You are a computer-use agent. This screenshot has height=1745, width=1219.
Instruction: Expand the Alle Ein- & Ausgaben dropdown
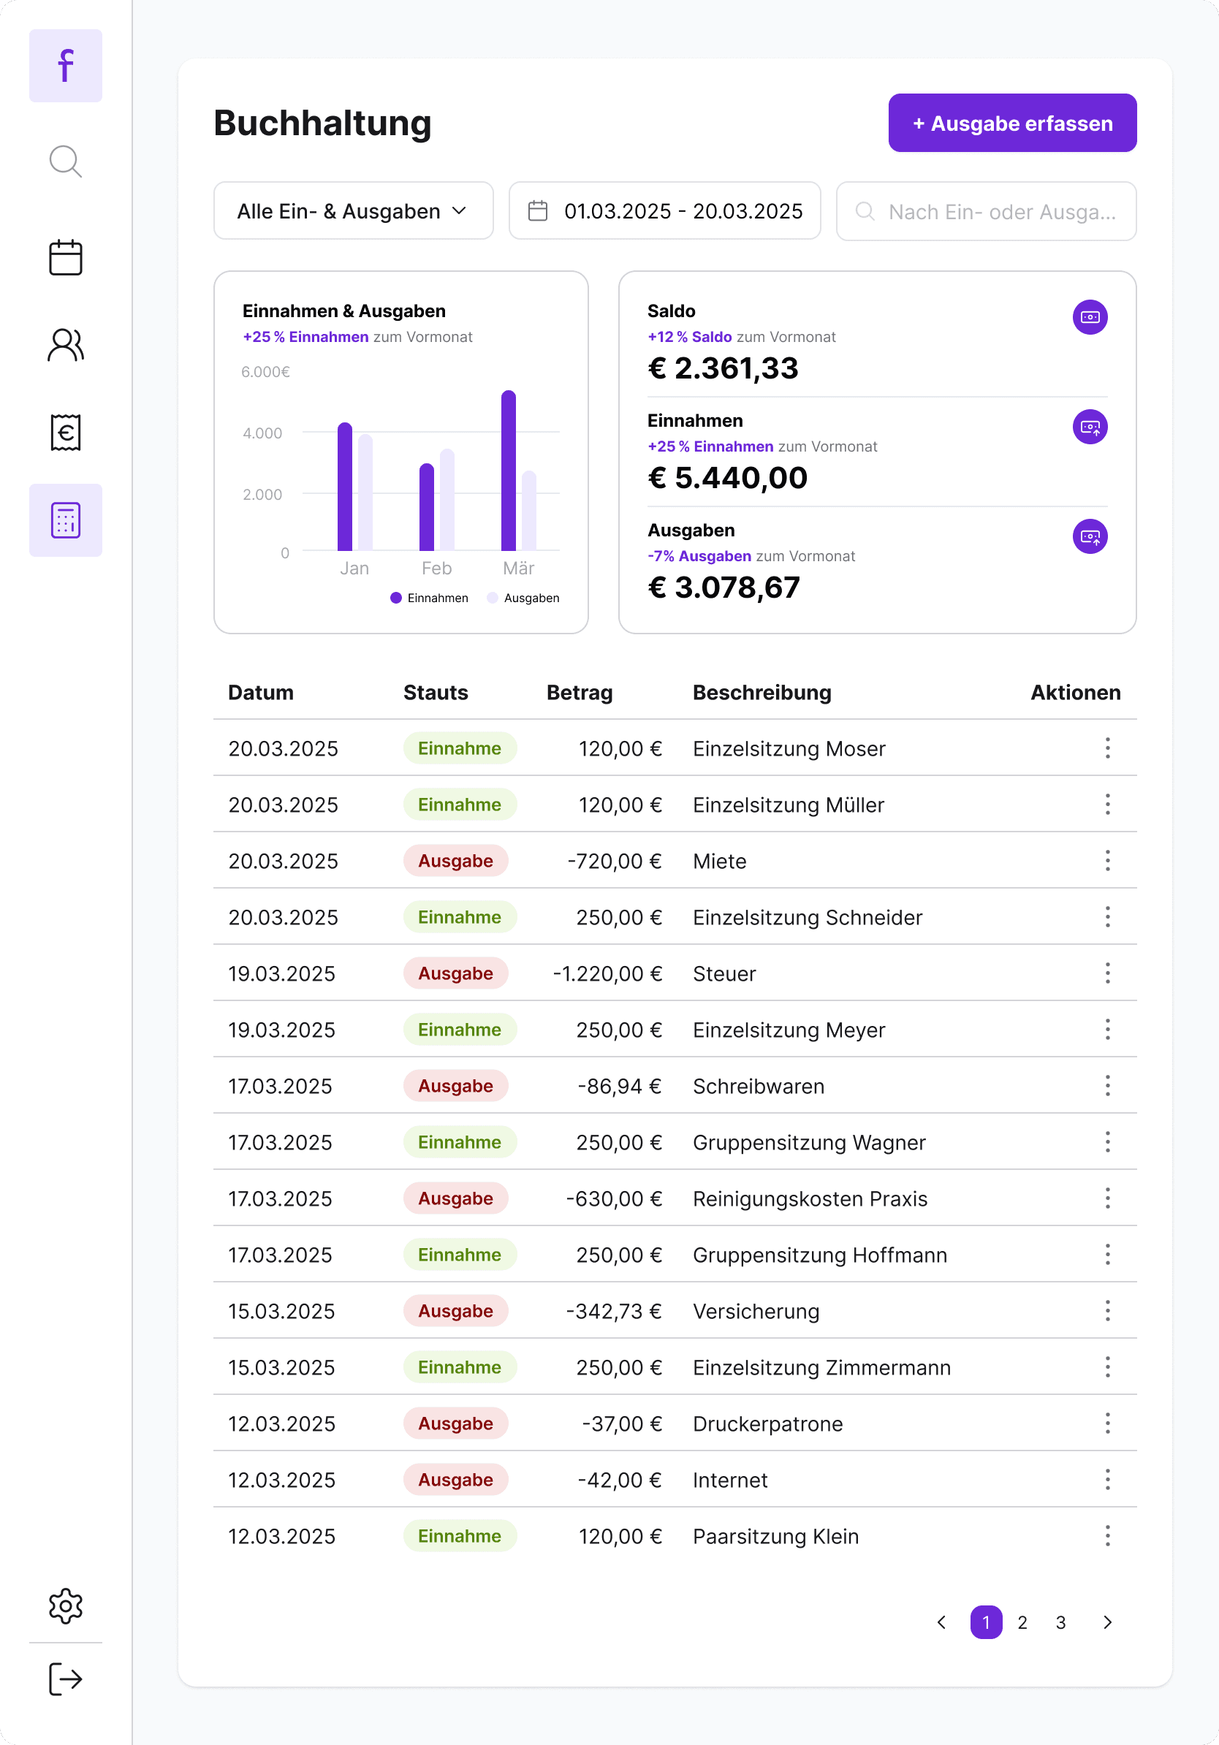[354, 210]
